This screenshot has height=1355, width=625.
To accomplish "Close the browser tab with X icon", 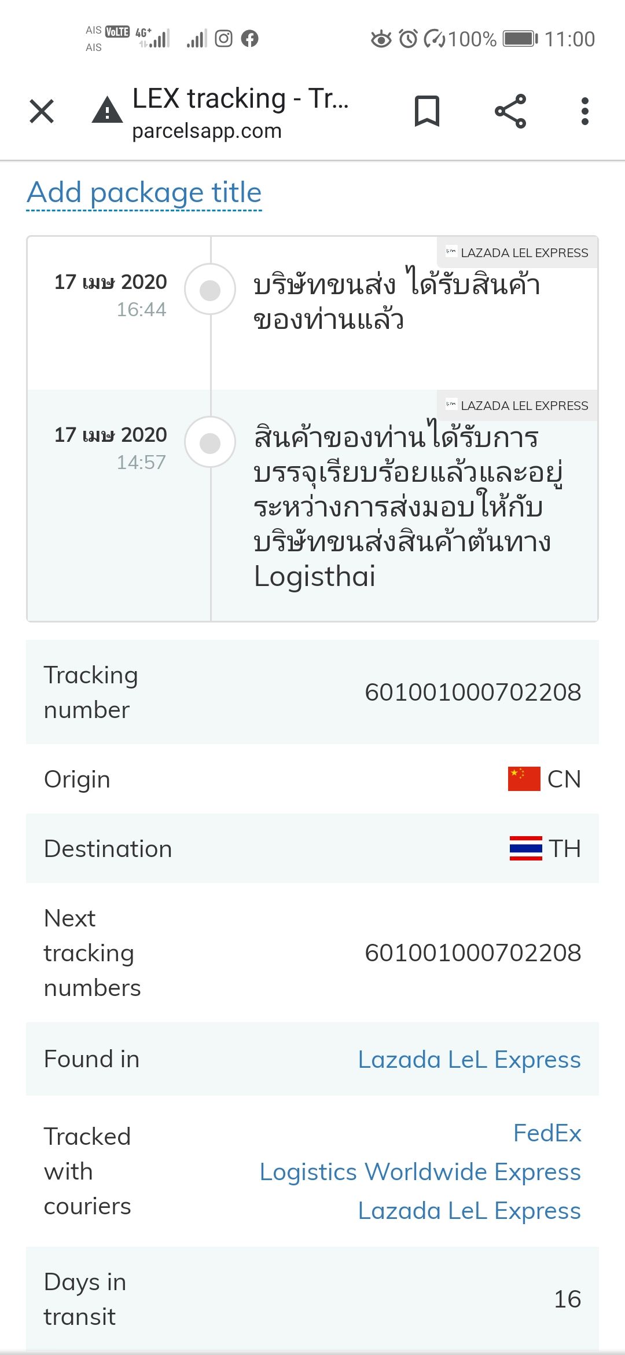I will click(42, 111).
